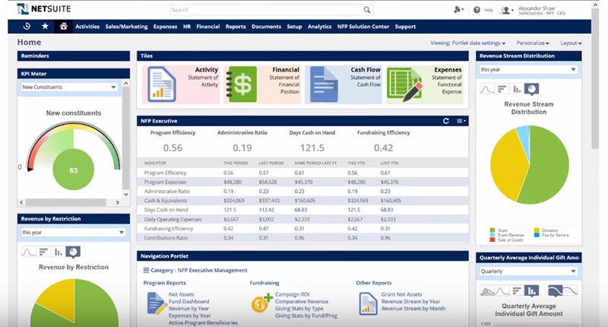Open the Sales/Marketing menu
Screen dimensions: 608x327
point(126,27)
